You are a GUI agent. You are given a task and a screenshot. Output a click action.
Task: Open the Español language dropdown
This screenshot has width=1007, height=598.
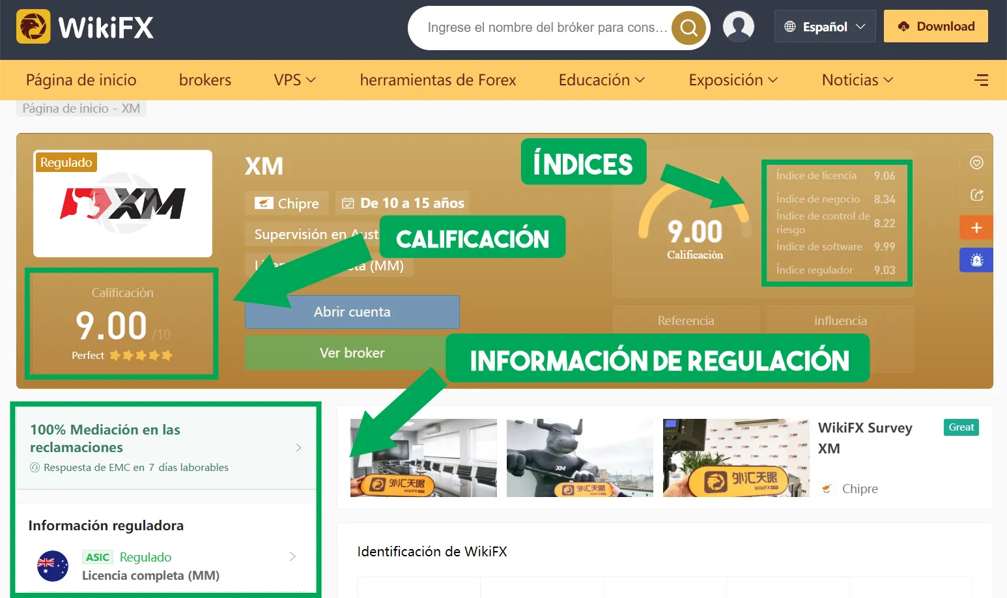tap(825, 27)
